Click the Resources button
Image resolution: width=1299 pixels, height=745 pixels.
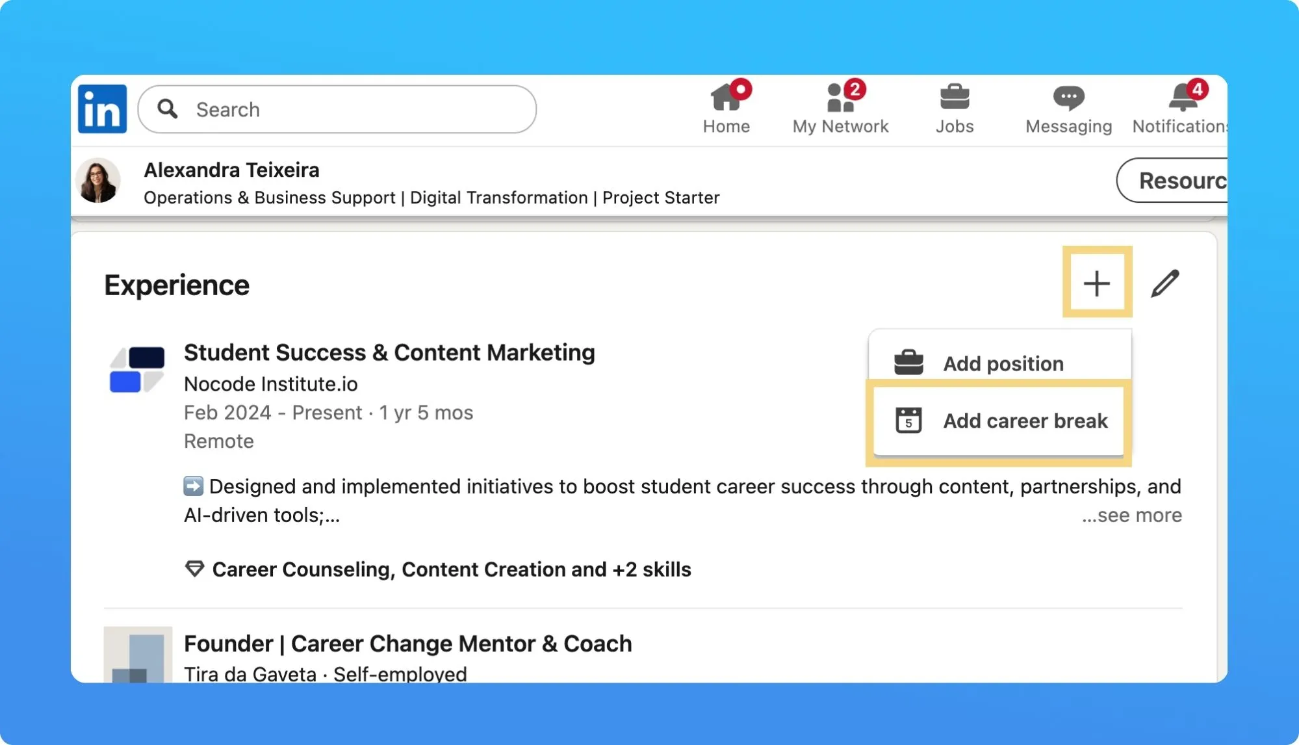click(x=1172, y=180)
